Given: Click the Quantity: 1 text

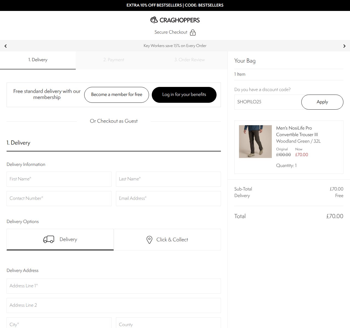Looking at the screenshot, I should coord(286,165).
